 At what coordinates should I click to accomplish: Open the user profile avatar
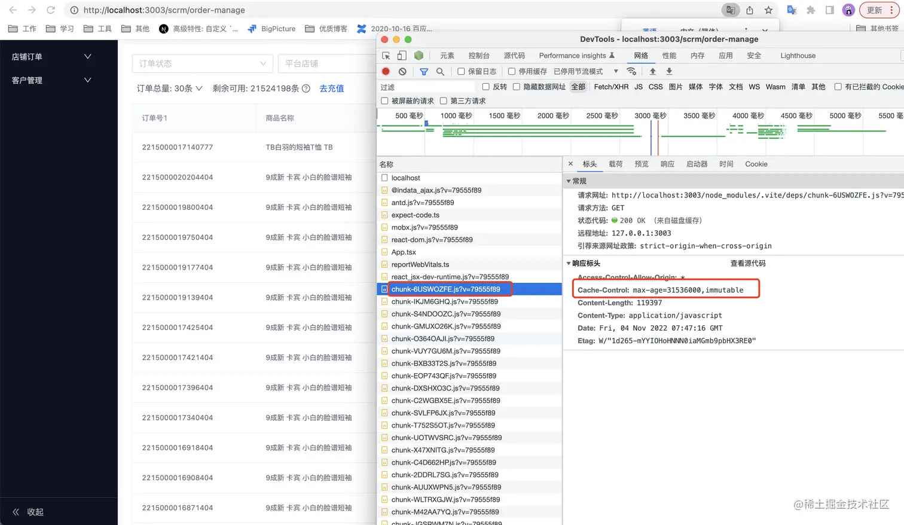point(848,10)
